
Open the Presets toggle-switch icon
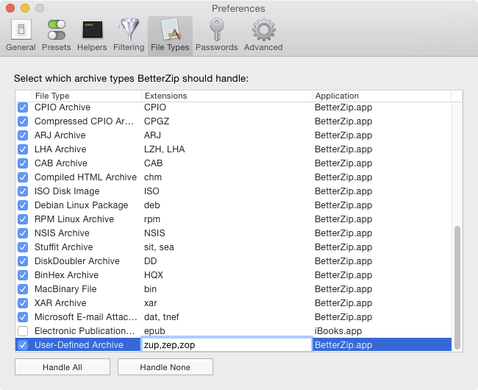point(57,29)
